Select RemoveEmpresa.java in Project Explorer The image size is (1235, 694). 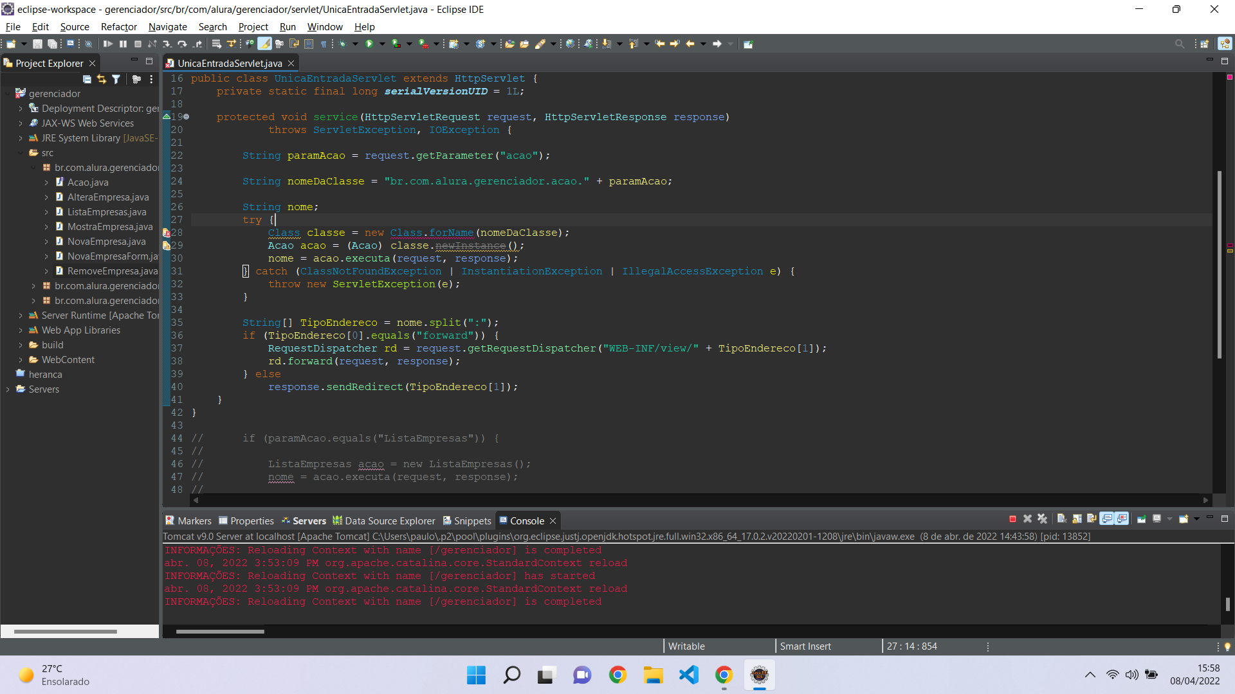click(x=113, y=271)
